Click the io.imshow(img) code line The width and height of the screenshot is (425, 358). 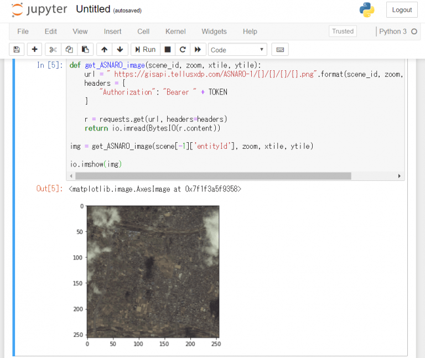click(96, 164)
